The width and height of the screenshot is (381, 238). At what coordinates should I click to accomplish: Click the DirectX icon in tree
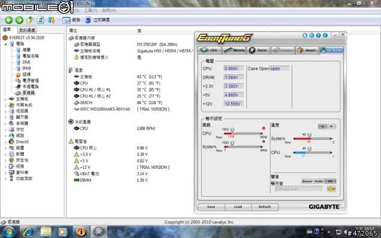coord(11,142)
